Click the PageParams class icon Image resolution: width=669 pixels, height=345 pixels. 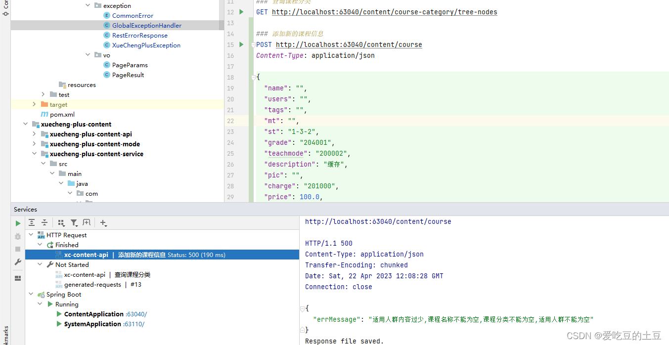[107, 65]
